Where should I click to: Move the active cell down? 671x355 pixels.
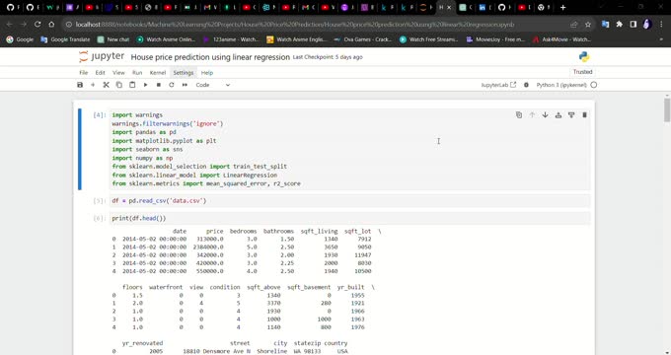tap(545, 114)
